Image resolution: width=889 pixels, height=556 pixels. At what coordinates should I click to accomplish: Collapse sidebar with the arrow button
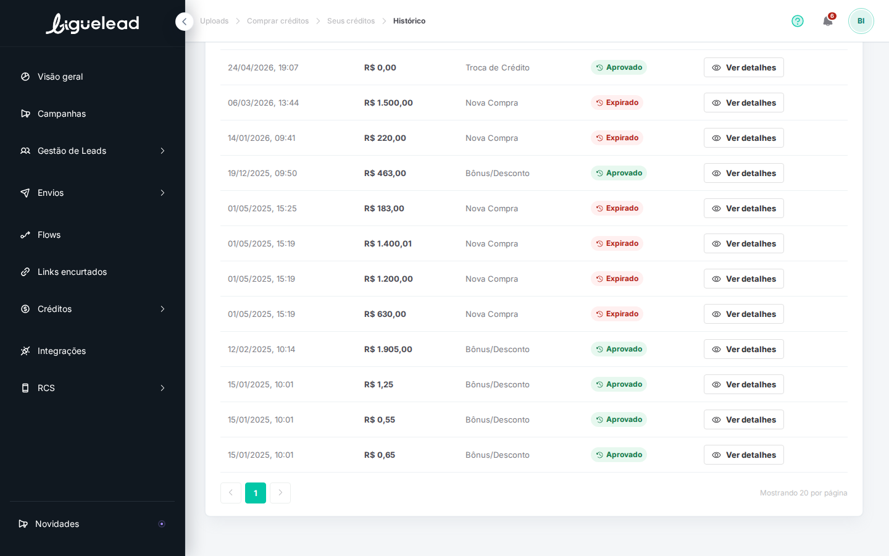click(x=184, y=22)
